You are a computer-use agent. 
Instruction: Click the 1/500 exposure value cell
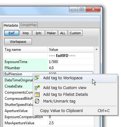coord(70,62)
